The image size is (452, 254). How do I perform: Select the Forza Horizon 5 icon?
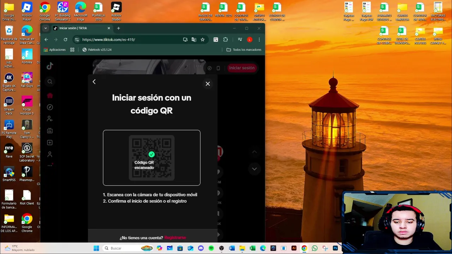(x=27, y=106)
